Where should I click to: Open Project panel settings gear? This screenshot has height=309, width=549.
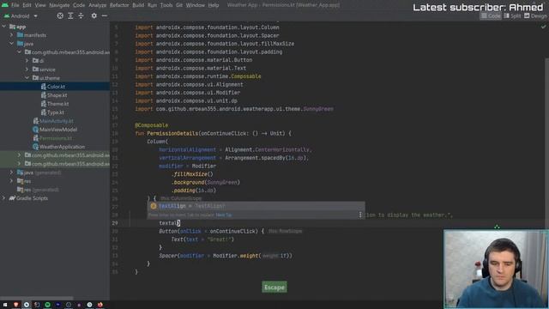pyautogui.click(x=94, y=15)
